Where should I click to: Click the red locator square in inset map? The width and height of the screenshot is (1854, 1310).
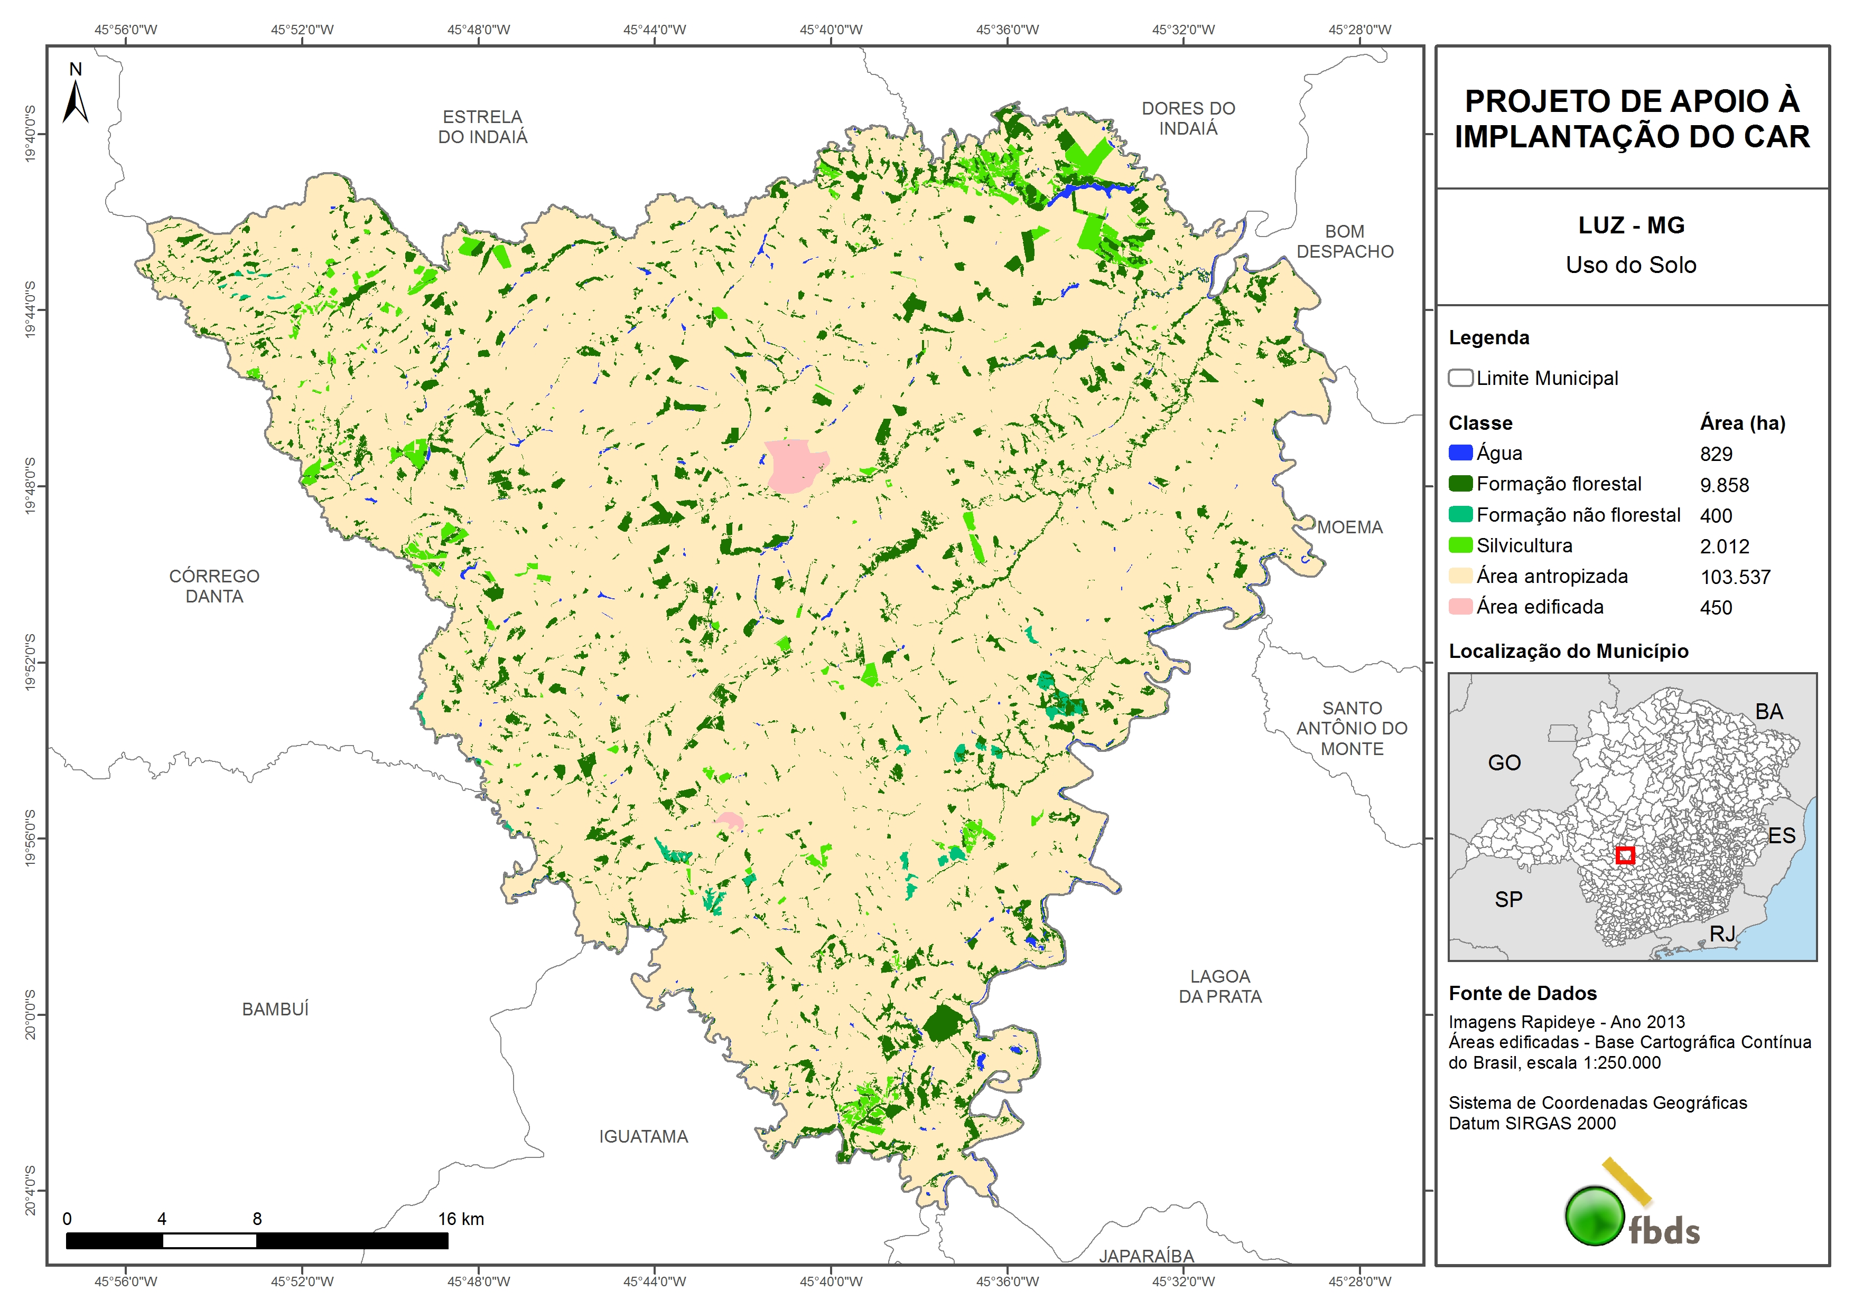[x=1625, y=855]
